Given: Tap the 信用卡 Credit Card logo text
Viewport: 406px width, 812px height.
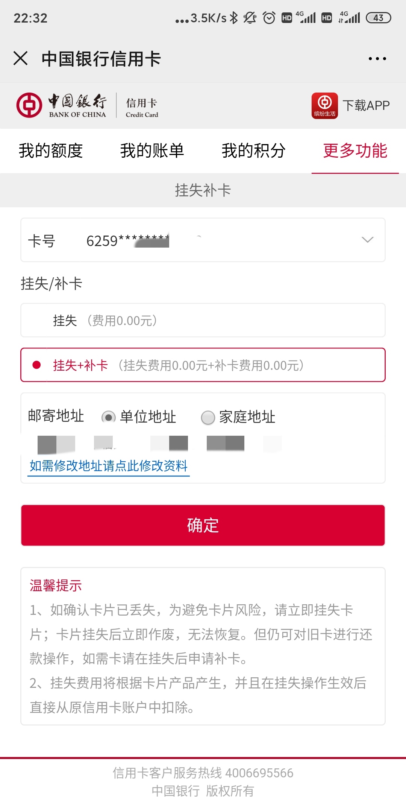Looking at the screenshot, I should (x=142, y=108).
